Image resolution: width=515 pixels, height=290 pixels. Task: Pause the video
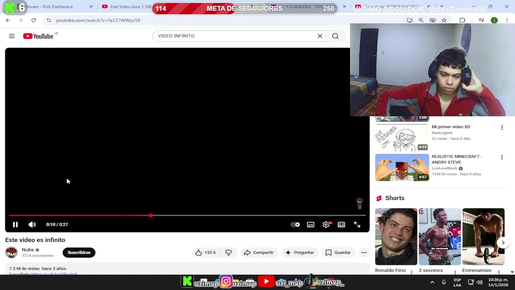pos(15,224)
